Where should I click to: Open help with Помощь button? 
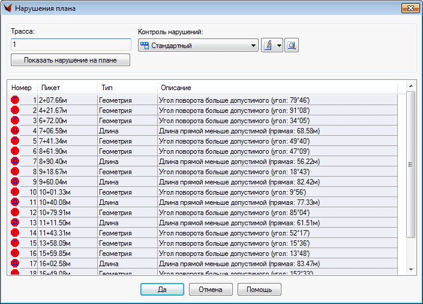tap(259, 290)
